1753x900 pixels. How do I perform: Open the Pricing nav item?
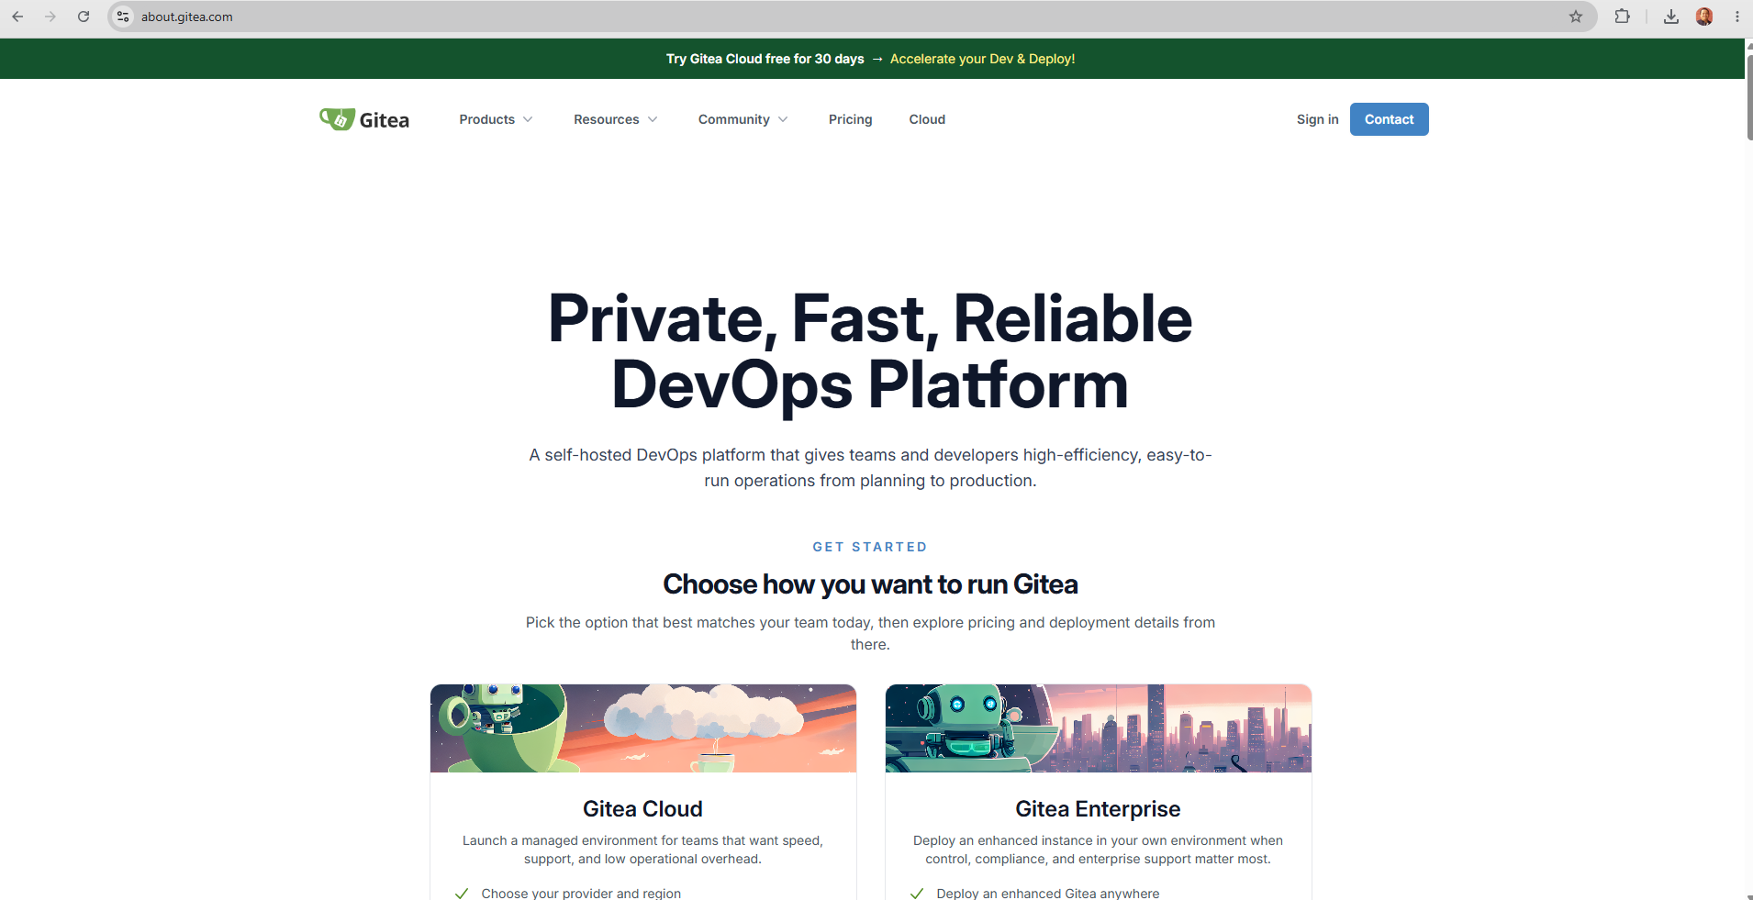click(x=850, y=119)
